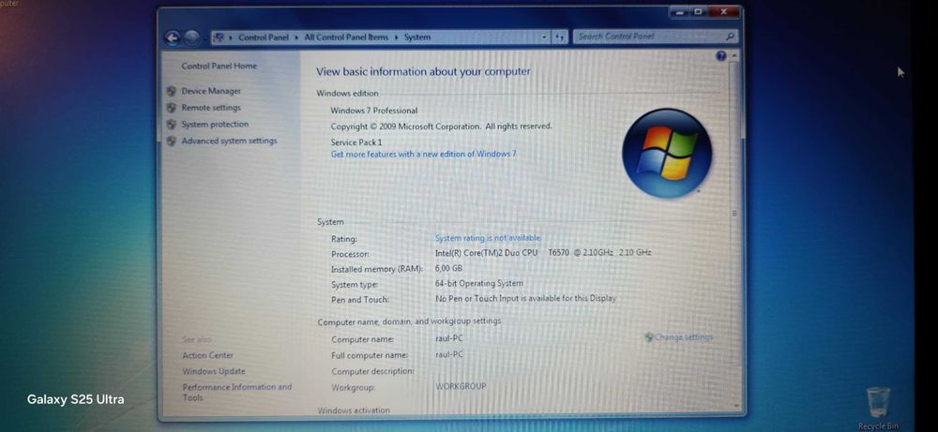938x432 pixels.
Task: Click the vertical scrollbar up arrow
Action: point(734,55)
